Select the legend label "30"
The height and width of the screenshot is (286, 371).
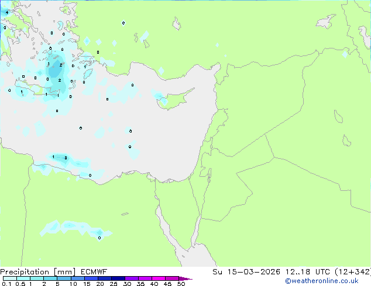[128, 284]
